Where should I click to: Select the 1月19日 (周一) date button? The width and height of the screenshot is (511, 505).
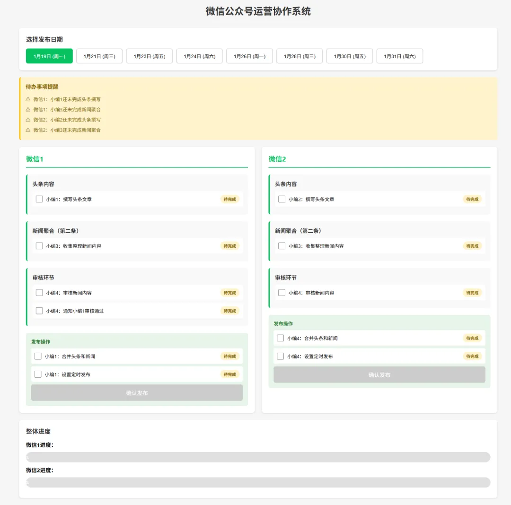coord(49,56)
